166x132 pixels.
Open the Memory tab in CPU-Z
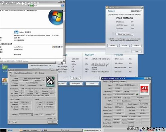(x=31, y=73)
